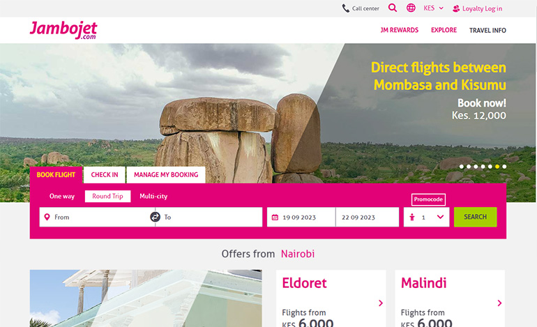Click the calendar icon beside departure date
The height and width of the screenshot is (327, 537).
coord(275,218)
